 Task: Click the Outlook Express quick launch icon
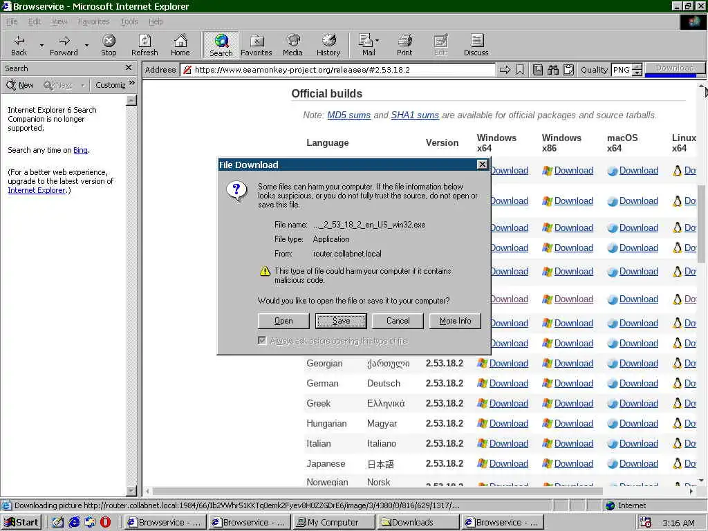click(90, 523)
